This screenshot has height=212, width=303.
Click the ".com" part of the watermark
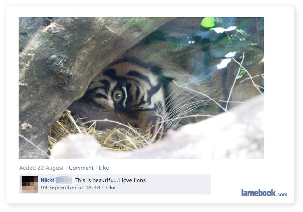click(281, 194)
